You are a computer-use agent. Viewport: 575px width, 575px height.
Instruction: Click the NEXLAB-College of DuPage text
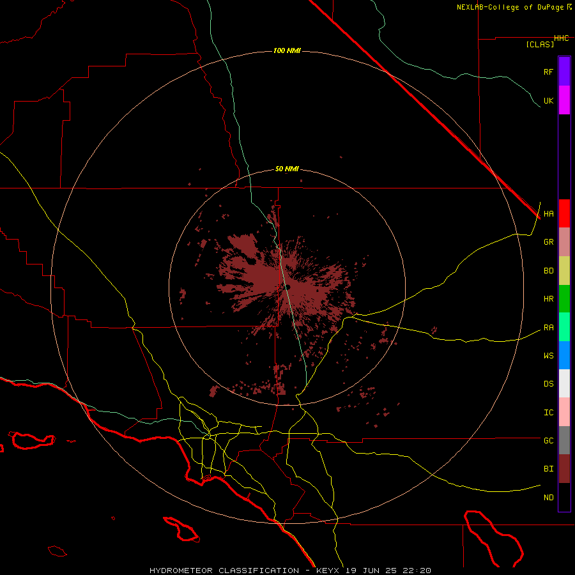point(510,7)
